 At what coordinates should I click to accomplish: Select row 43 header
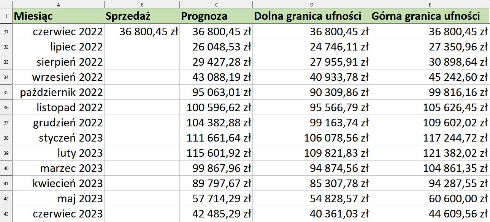[6, 214]
